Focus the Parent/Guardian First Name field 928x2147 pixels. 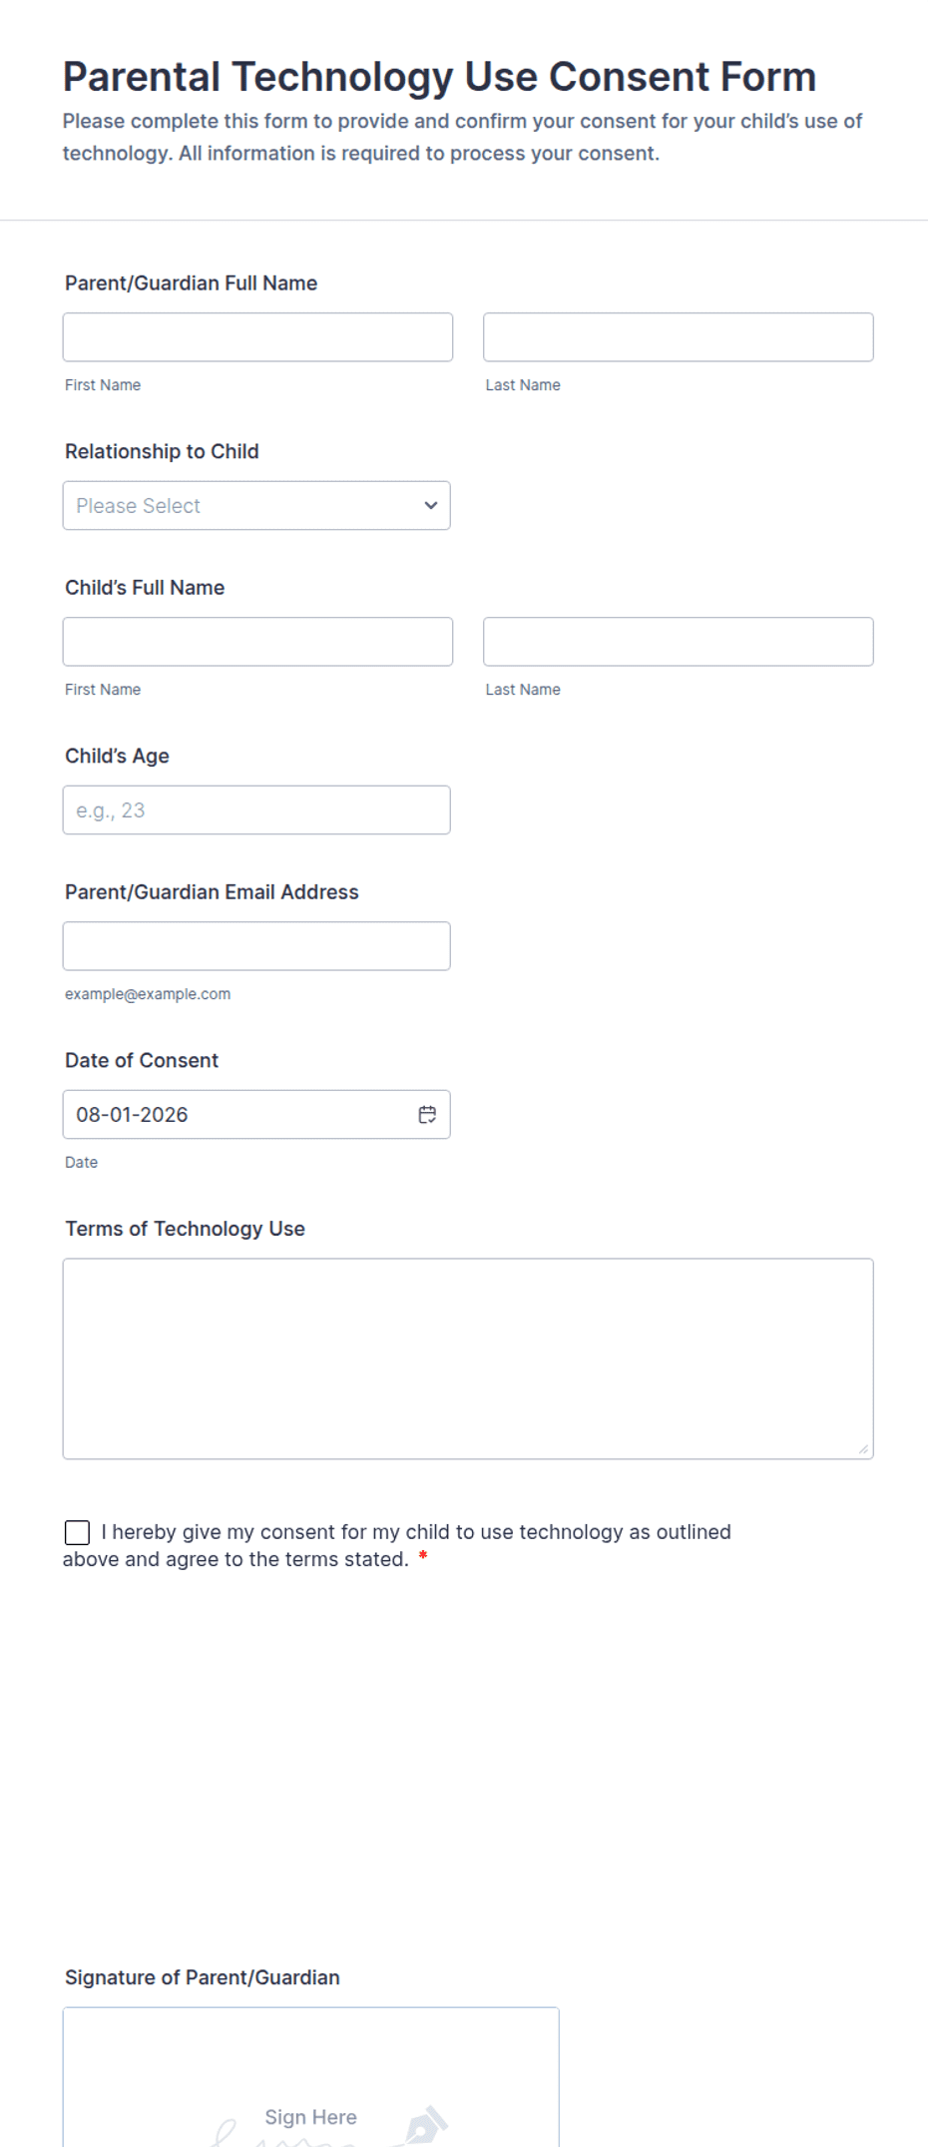click(x=257, y=337)
